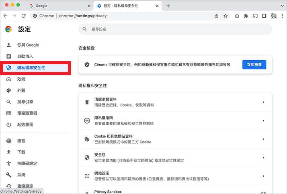
Task: Click the camera screenshot extension icon
Action: tap(237, 16)
